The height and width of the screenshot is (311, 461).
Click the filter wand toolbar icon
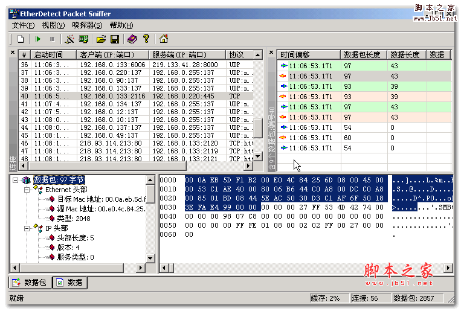tap(69, 39)
